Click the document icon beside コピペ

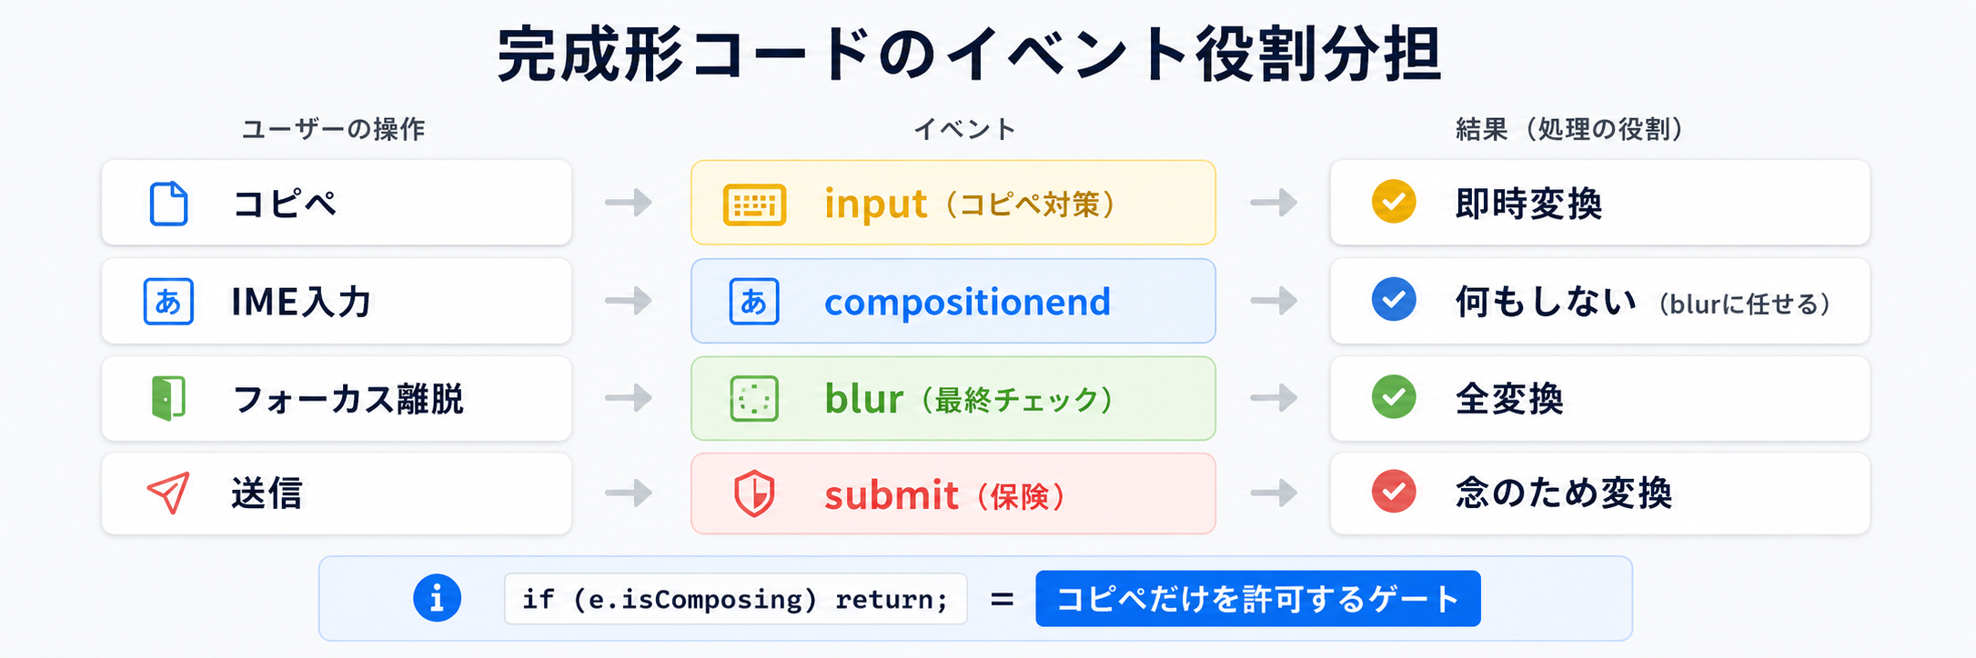coord(168,203)
